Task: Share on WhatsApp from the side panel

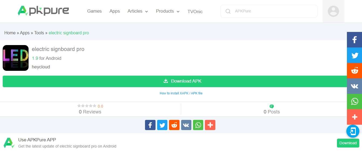Action: [x=354, y=101]
